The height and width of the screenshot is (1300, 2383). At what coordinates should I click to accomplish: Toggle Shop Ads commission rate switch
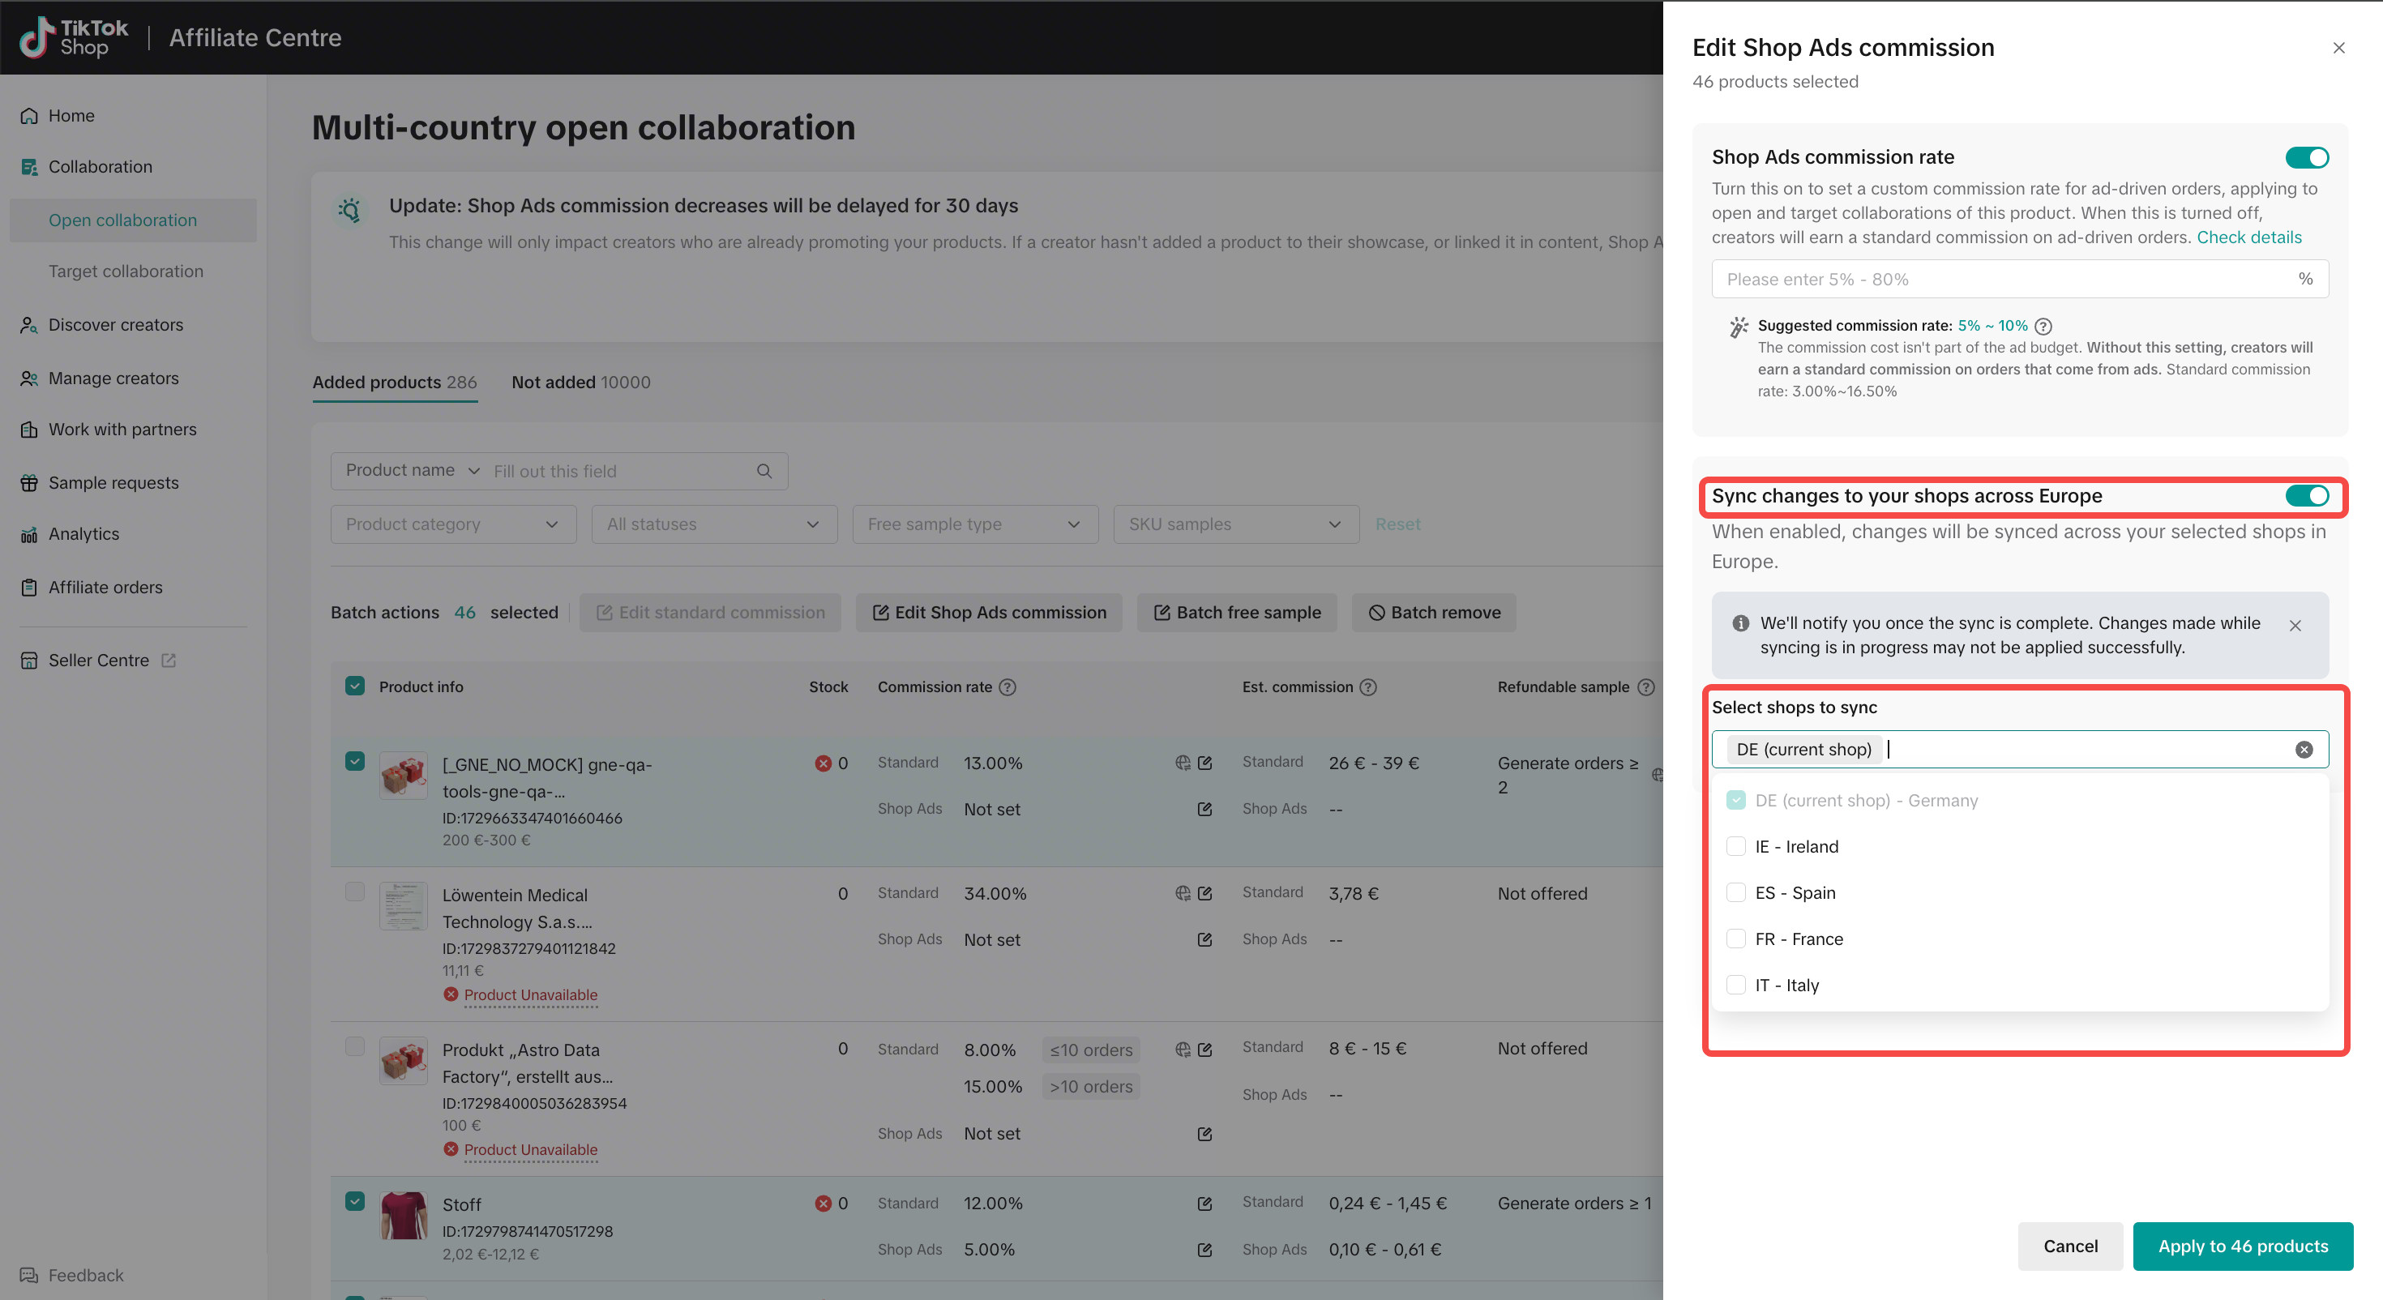pos(2306,157)
